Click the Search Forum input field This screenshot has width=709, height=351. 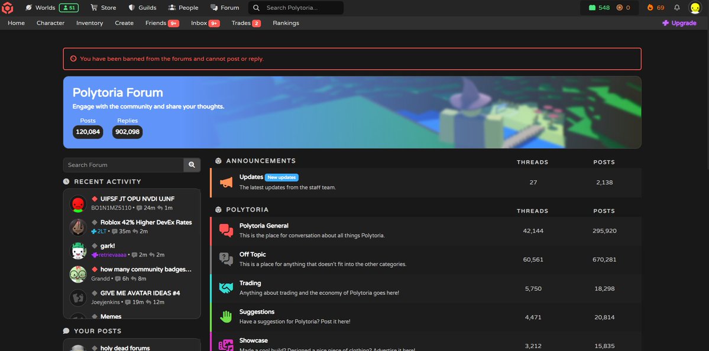click(124, 165)
